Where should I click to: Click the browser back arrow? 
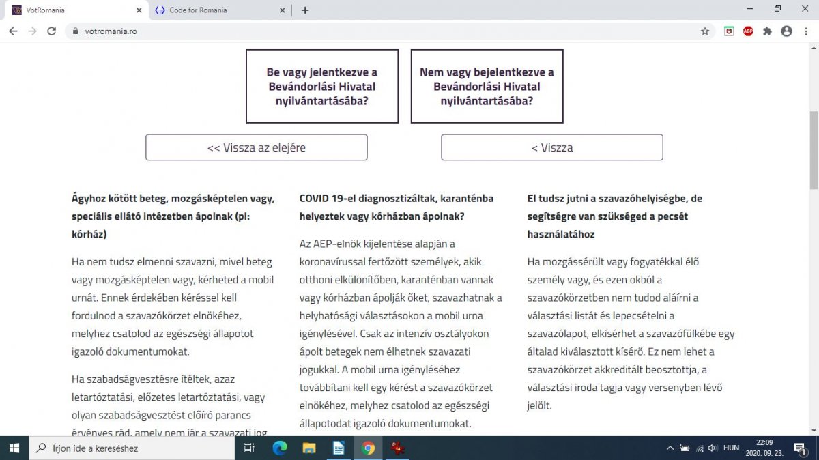click(x=13, y=31)
